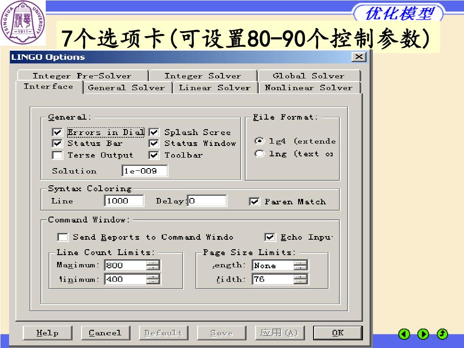Click the Solution cutoff field 1e-009
The height and width of the screenshot is (348, 464).
(x=145, y=171)
